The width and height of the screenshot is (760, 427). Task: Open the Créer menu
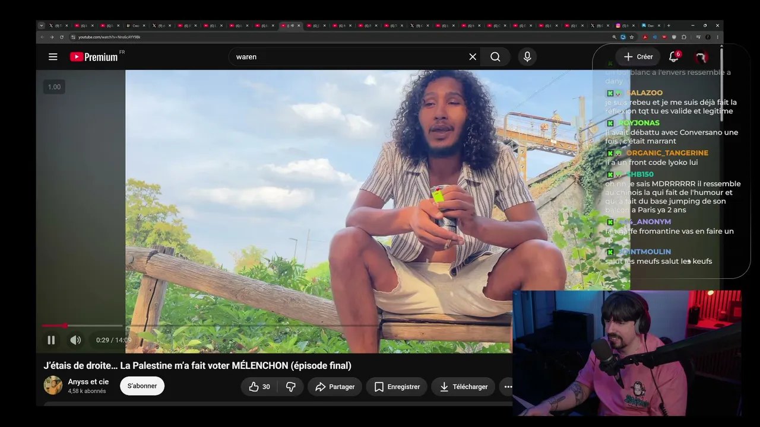click(x=638, y=57)
